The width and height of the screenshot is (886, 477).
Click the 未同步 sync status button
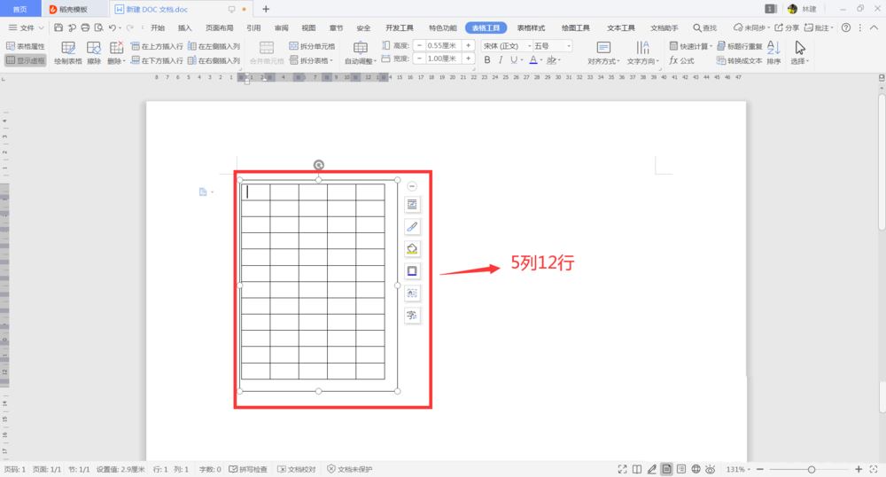[x=751, y=27]
